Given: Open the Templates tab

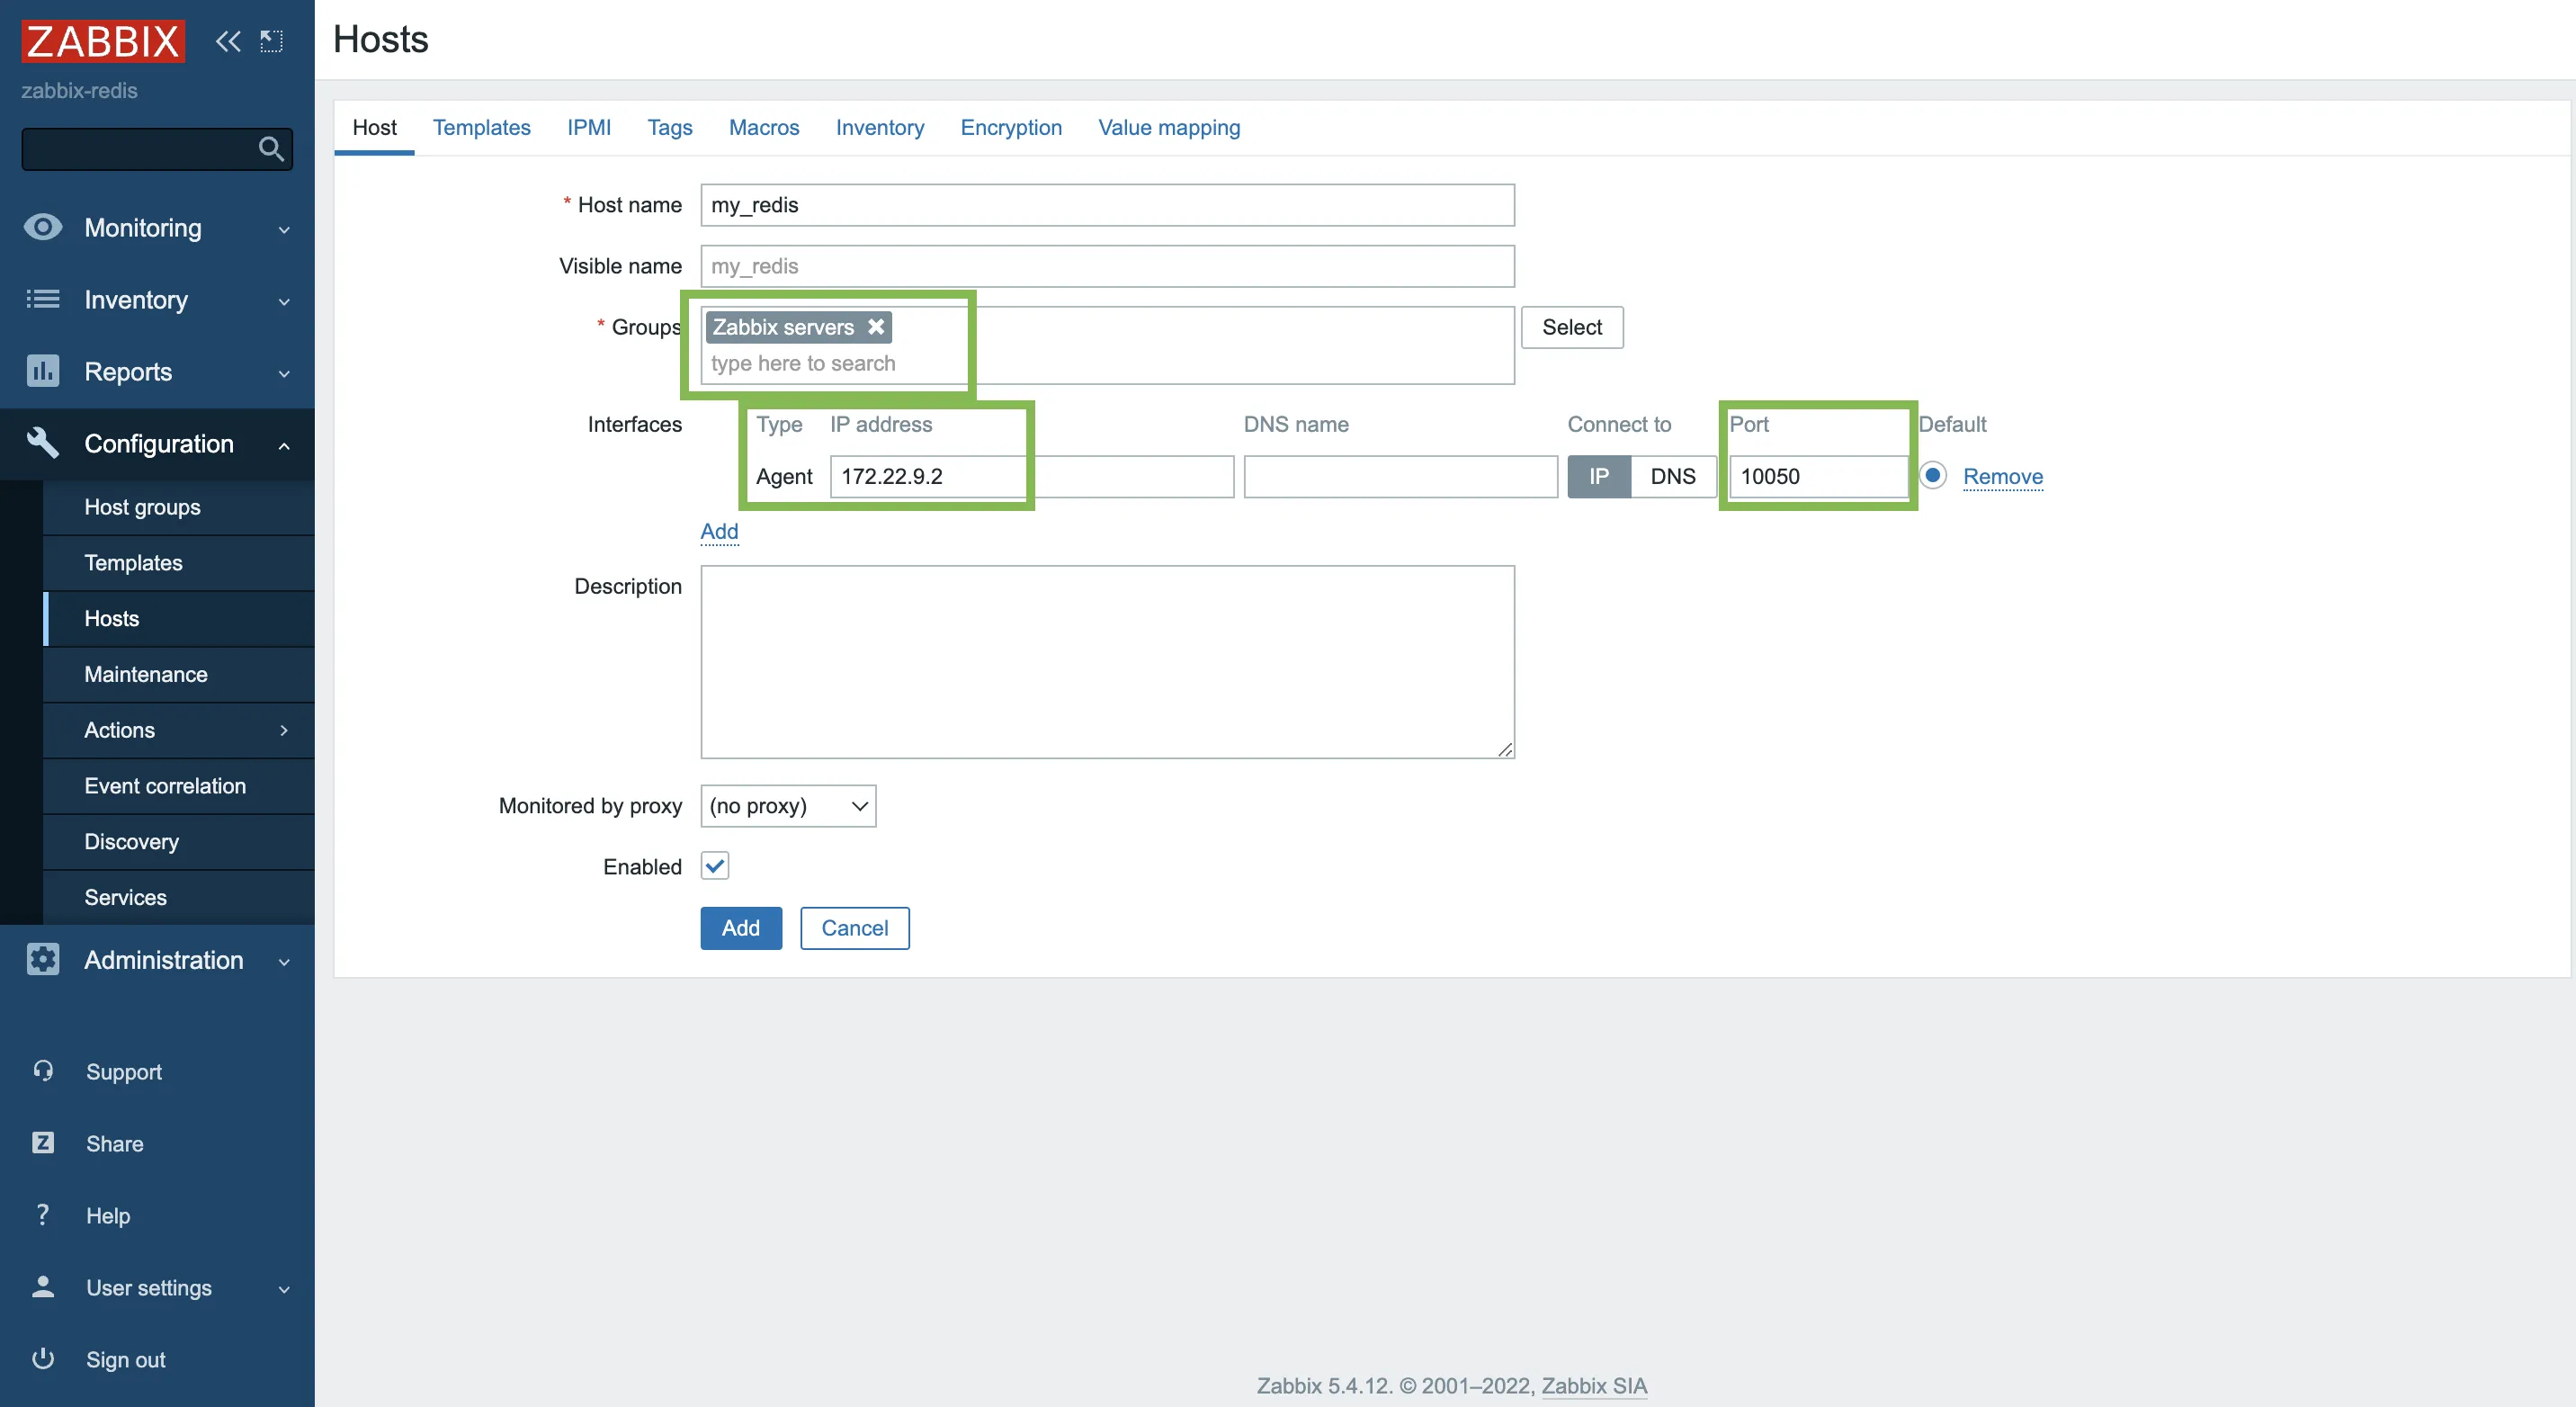Looking at the screenshot, I should (x=481, y=127).
